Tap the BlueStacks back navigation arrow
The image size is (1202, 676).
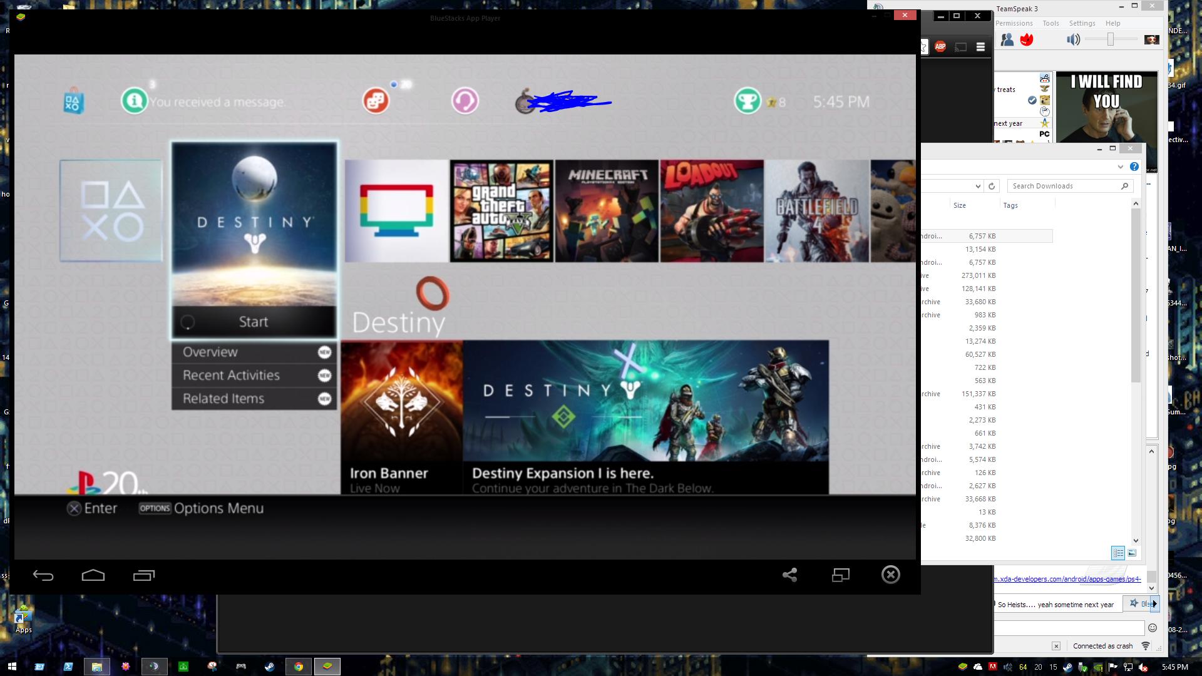click(43, 575)
